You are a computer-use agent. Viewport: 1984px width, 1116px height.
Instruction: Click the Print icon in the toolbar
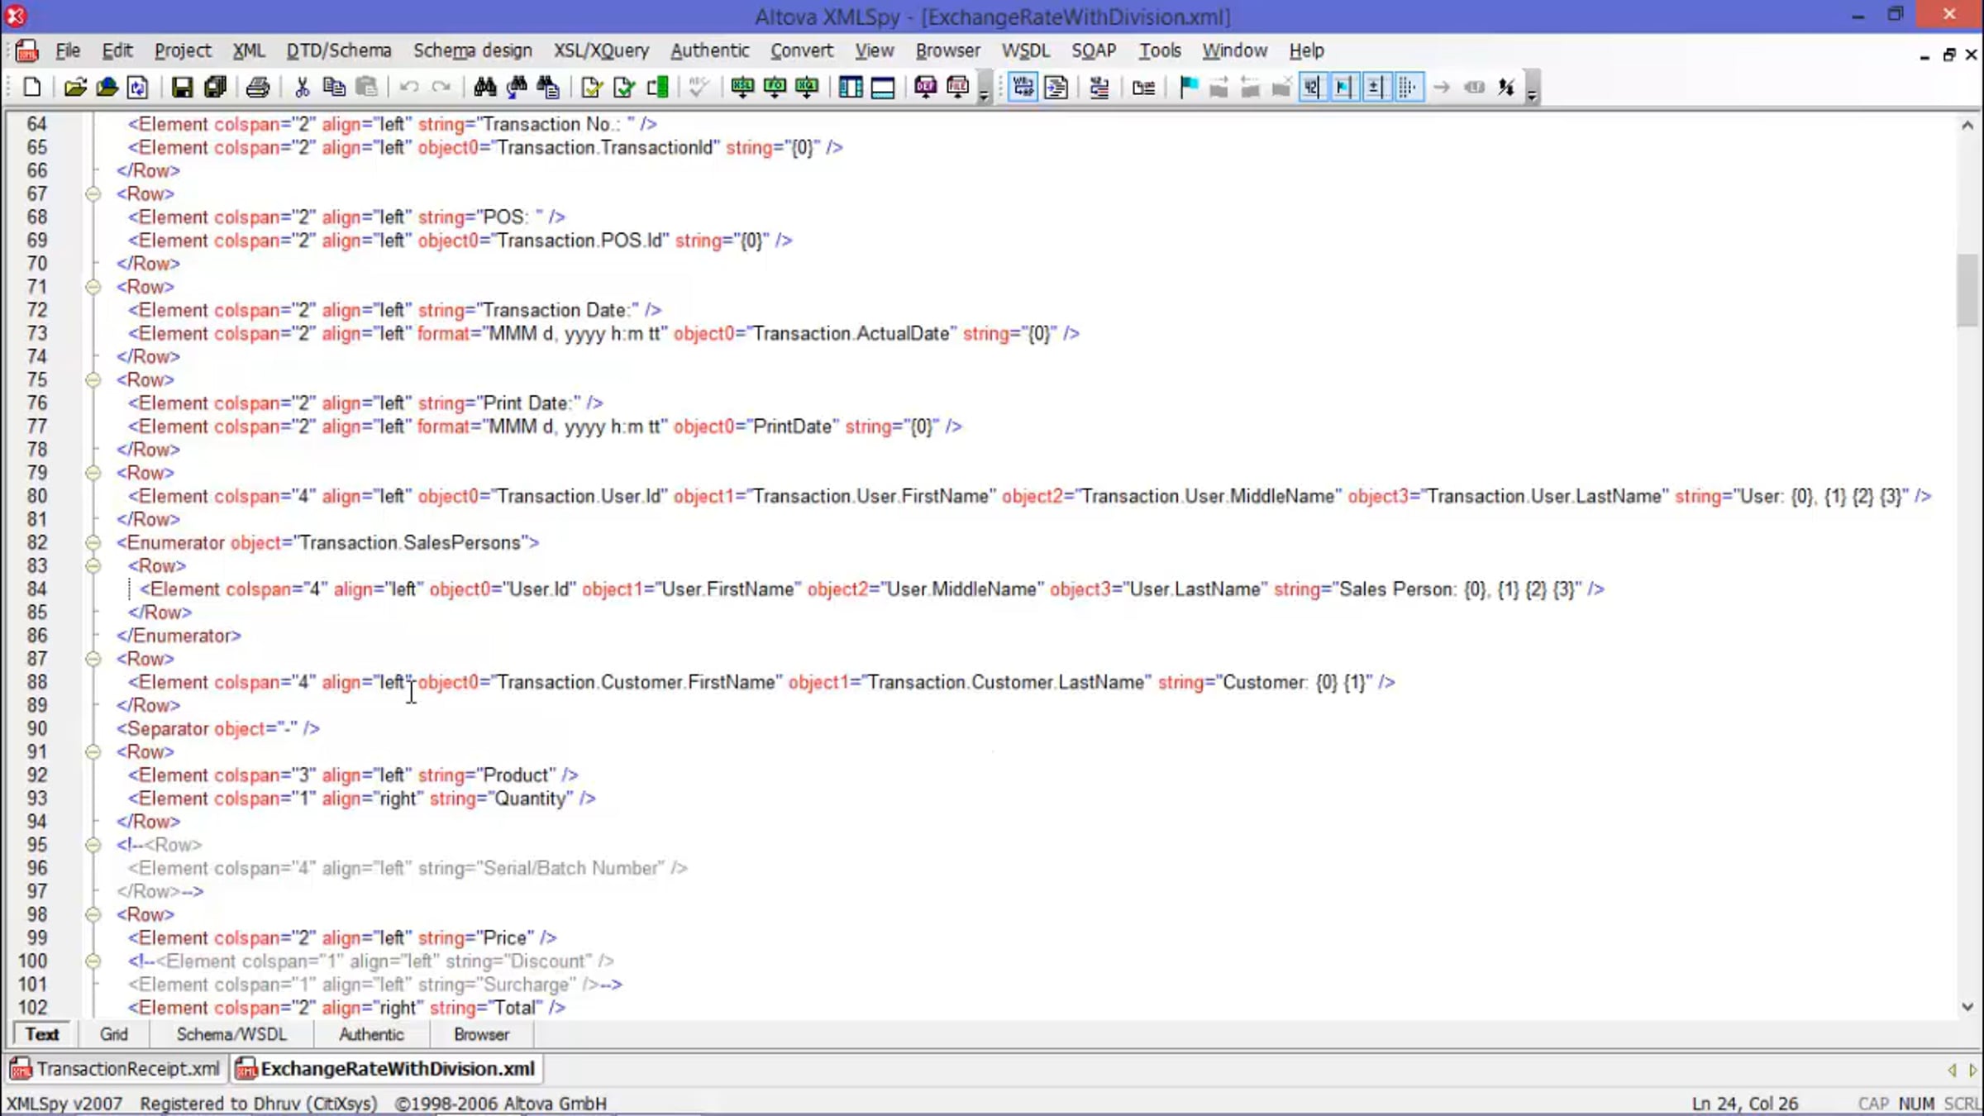(258, 88)
